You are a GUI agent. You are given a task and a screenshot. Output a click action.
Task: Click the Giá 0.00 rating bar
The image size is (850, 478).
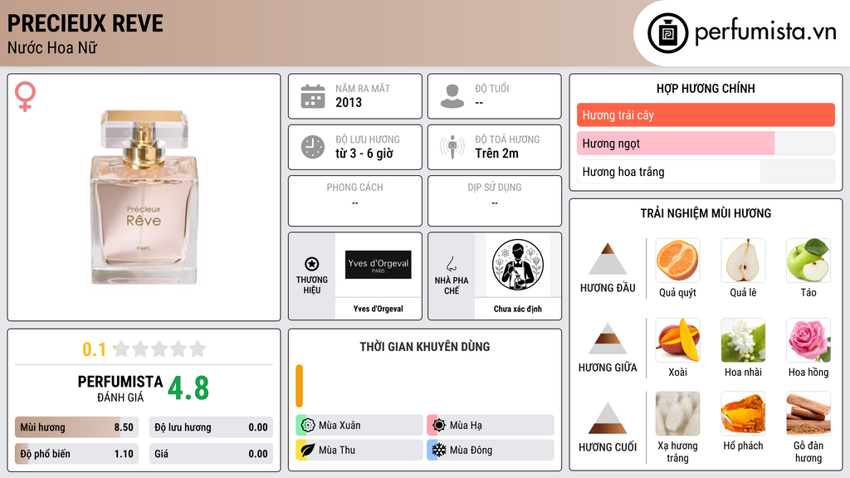[x=211, y=454]
